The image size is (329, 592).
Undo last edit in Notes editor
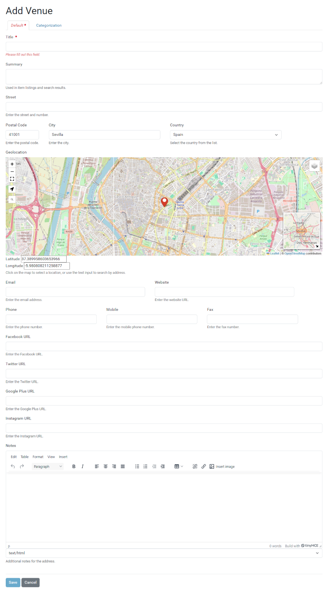coord(13,466)
